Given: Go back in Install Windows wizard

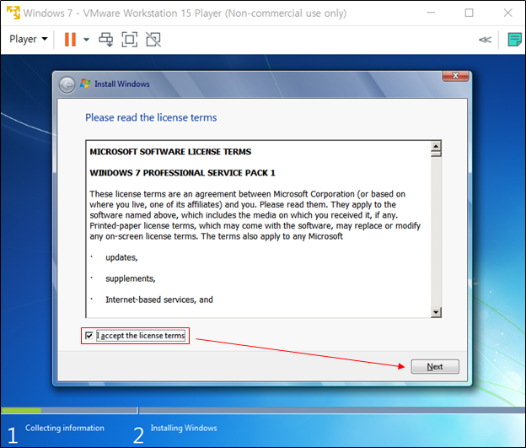Looking at the screenshot, I should pyautogui.click(x=67, y=84).
